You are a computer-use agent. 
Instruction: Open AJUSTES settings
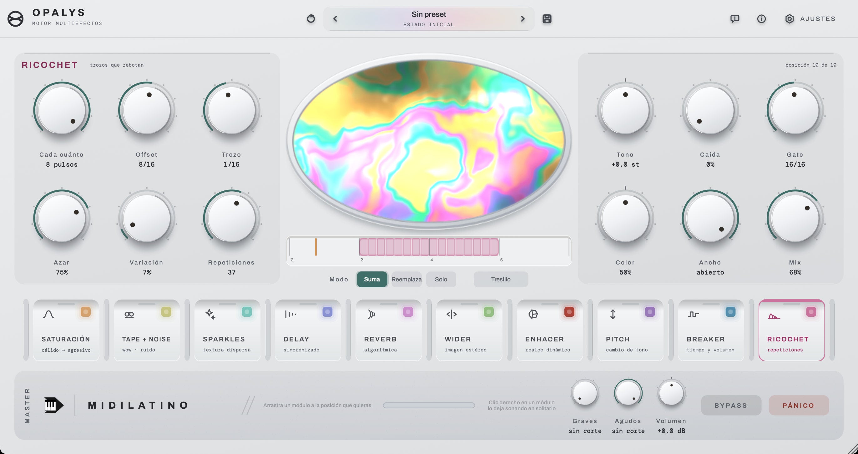810,19
